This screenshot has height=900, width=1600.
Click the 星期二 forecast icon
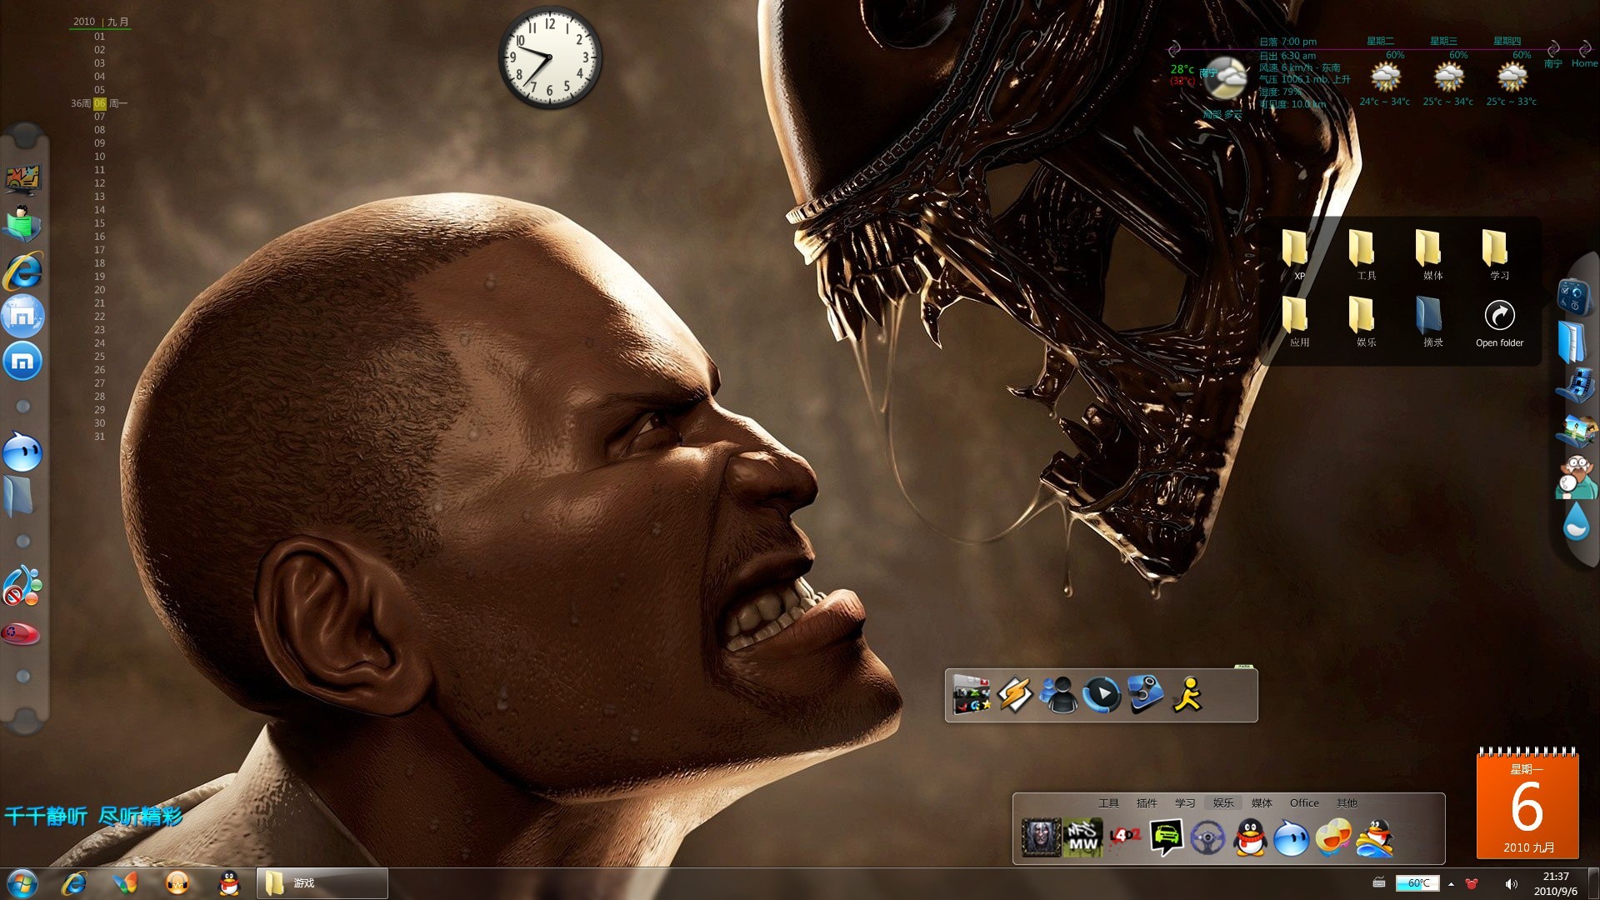pyautogui.click(x=1386, y=78)
